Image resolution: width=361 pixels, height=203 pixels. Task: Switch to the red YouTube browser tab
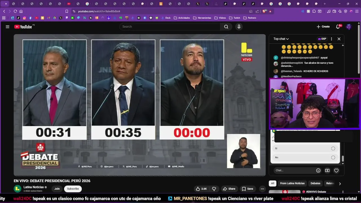69,4
